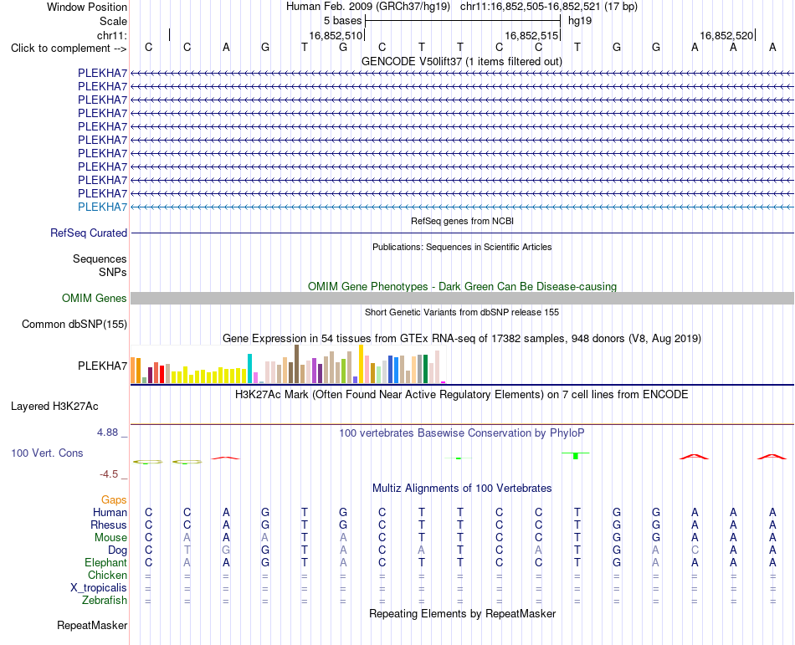Select the 'Dog' alignment row label
Viewport: 795px width, 645px height.
click(117, 550)
